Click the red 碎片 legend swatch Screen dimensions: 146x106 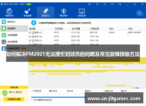(86, 91)
